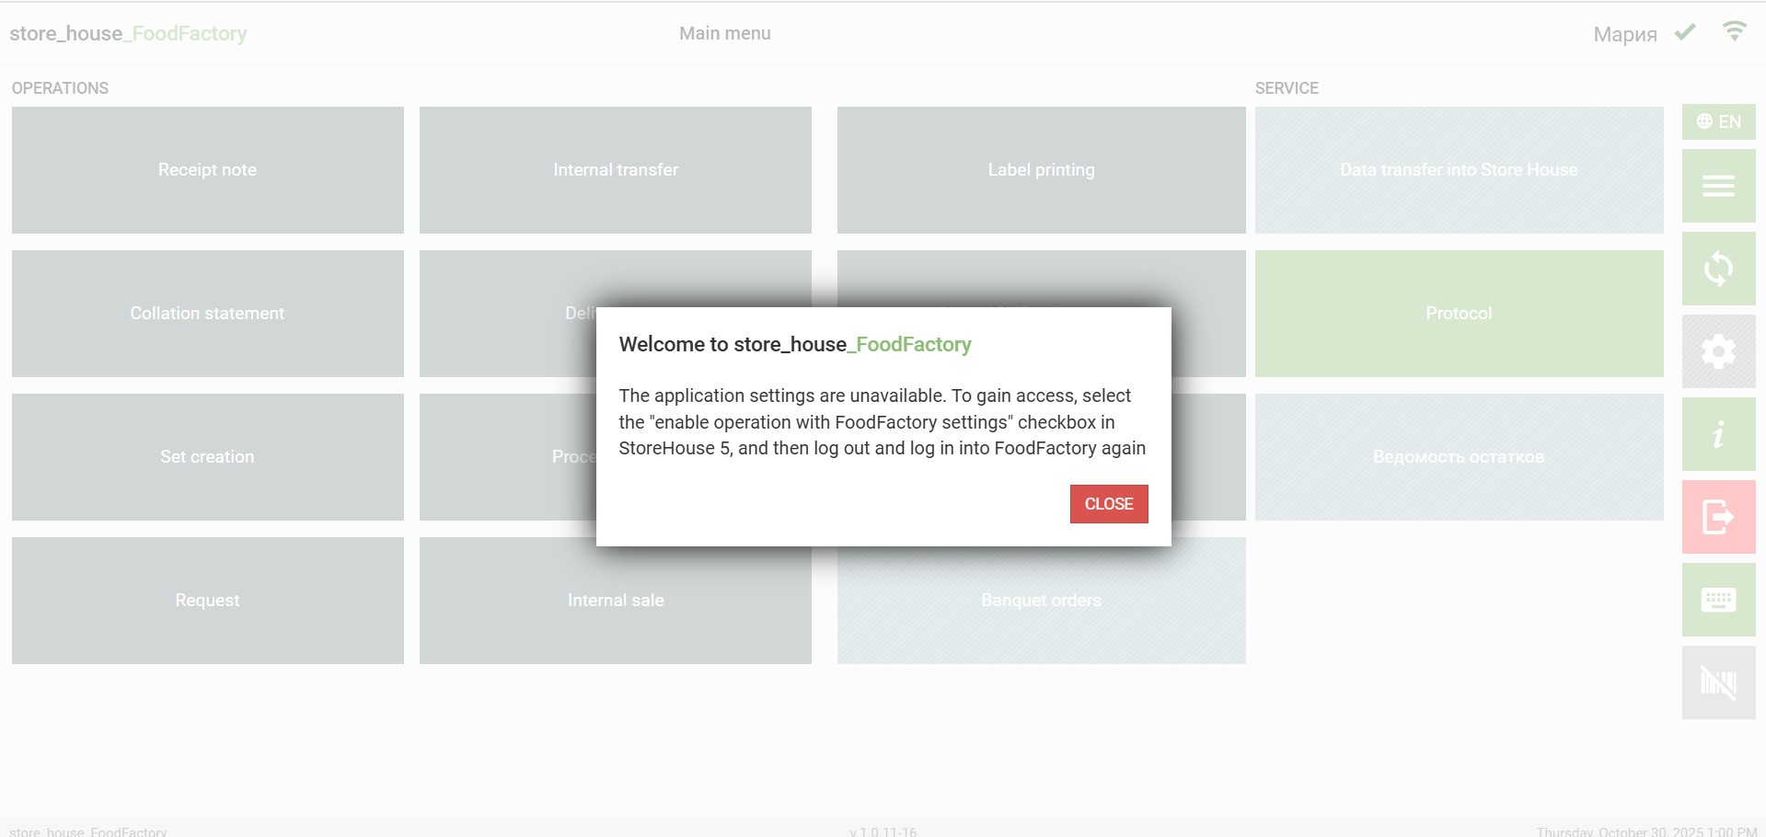Select the Label printing tile
The width and height of the screenshot is (1766, 837).
(1041, 170)
